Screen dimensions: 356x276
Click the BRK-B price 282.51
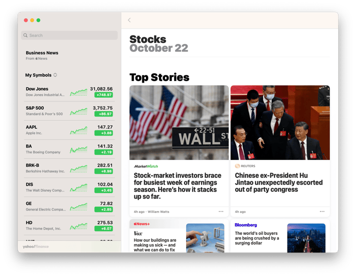point(105,165)
